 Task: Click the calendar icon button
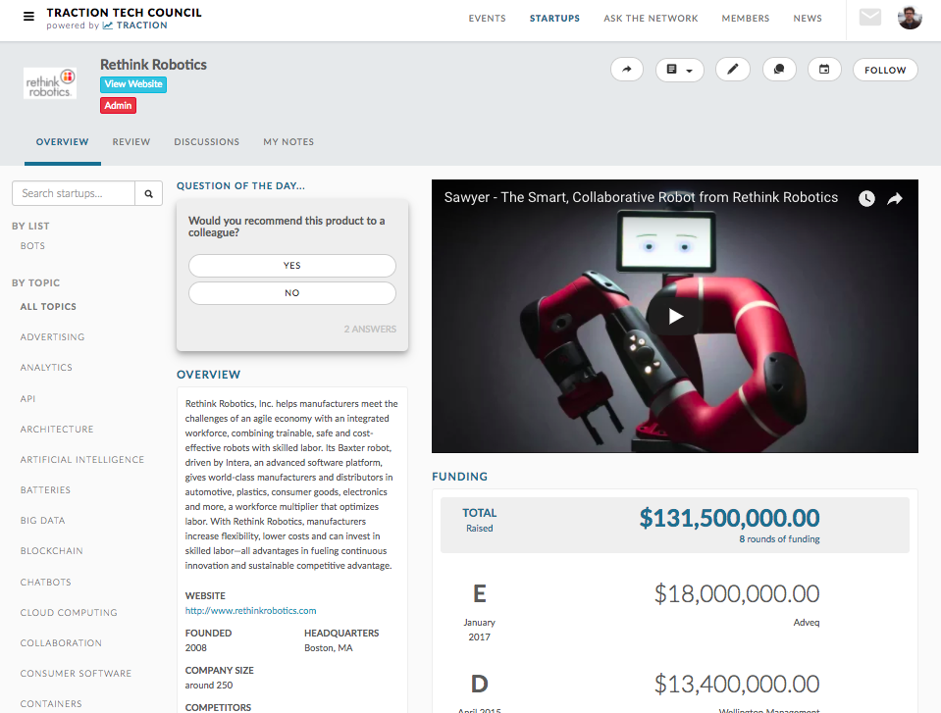[824, 70]
